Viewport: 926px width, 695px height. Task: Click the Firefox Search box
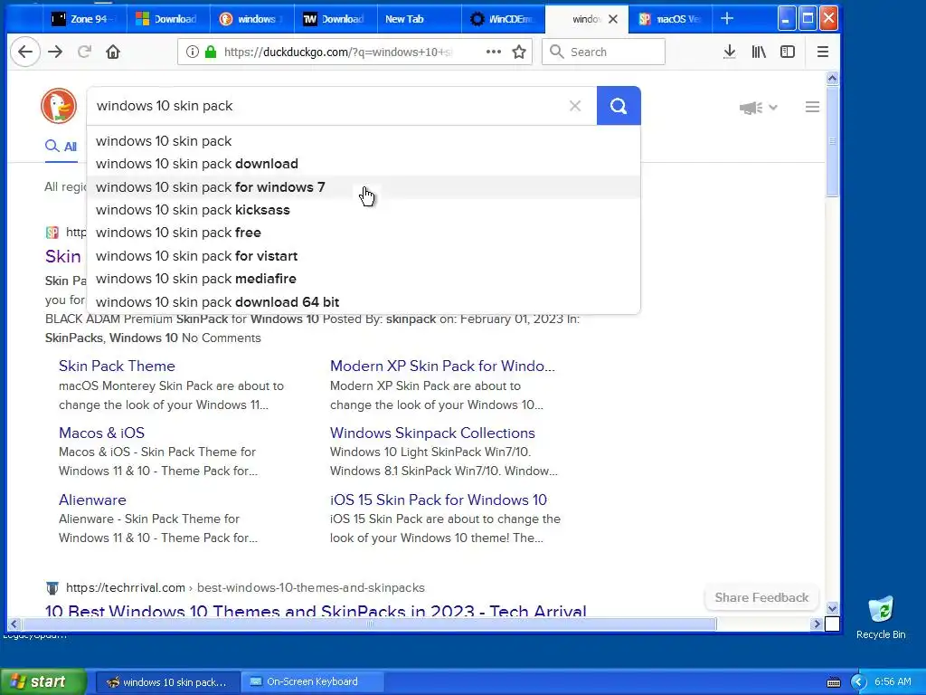[x=603, y=52]
